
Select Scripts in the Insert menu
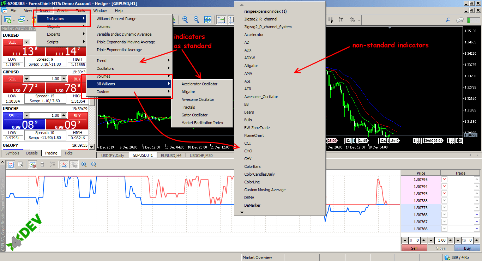click(x=62, y=42)
